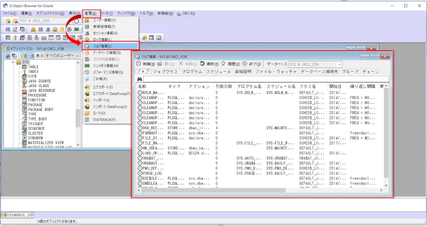Click the connect database icon in main toolbar
Viewport: 427px width, 226px height.
pos(8,20)
